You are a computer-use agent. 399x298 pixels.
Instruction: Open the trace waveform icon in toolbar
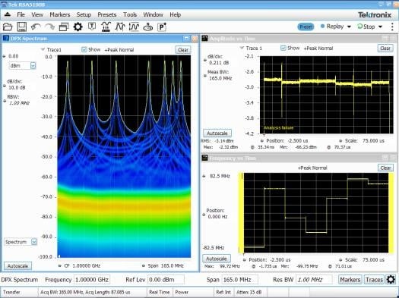click(120, 27)
